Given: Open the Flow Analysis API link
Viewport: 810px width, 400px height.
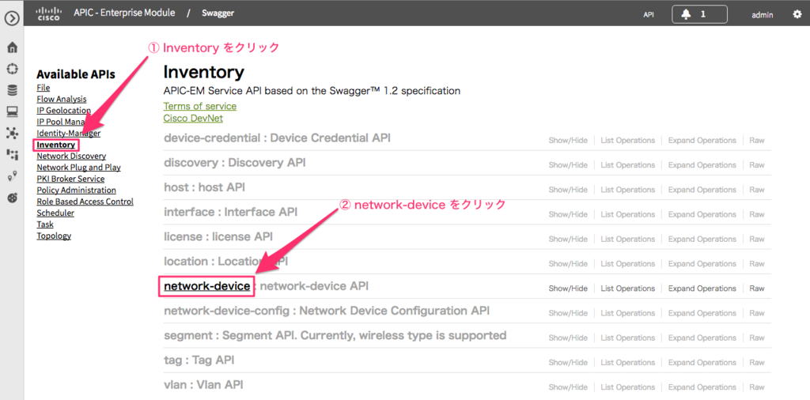Looking at the screenshot, I should pyautogui.click(x=62, y=99).
